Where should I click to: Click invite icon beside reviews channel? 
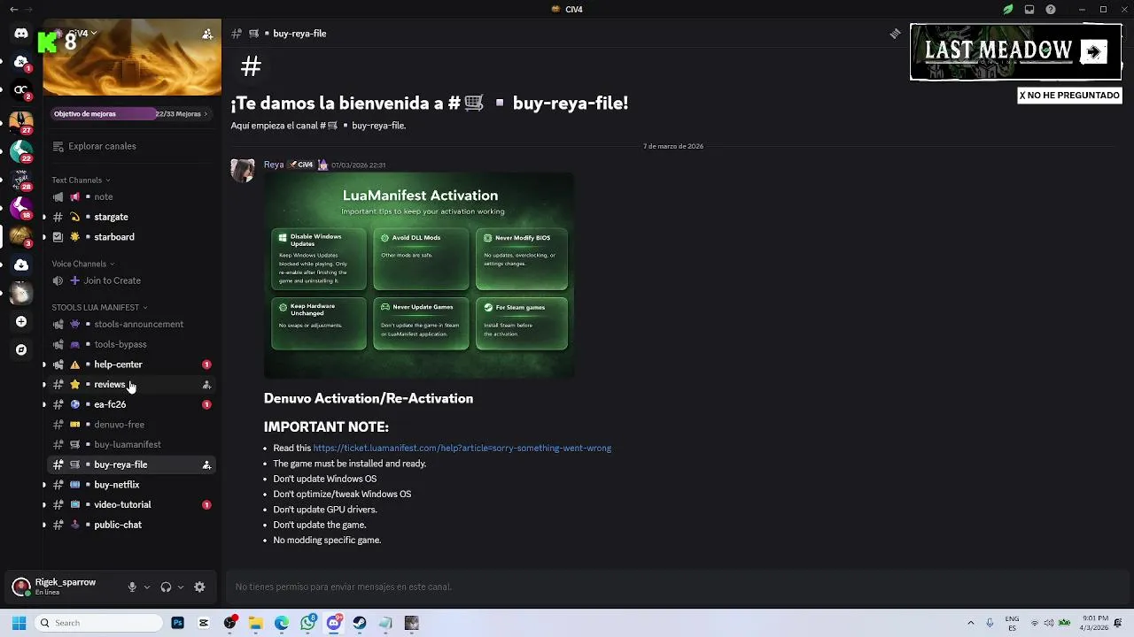[x=206, y=385]
